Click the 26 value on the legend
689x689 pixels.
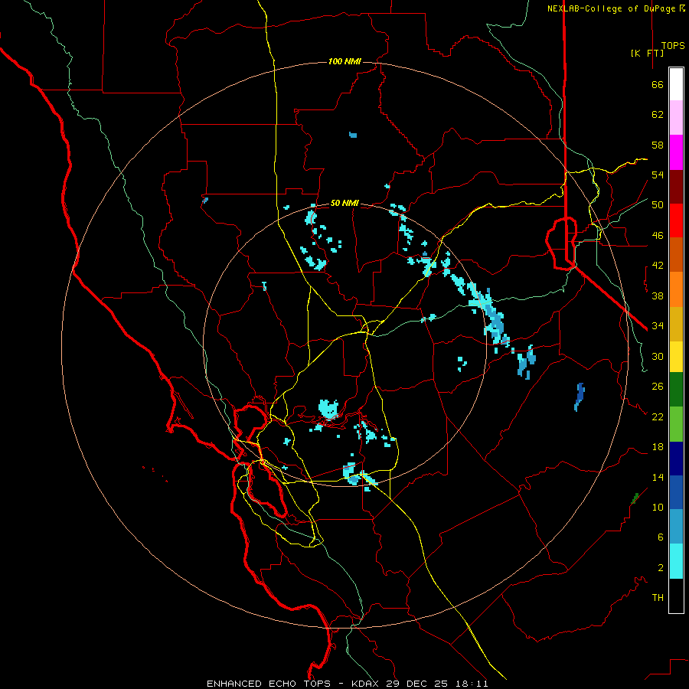coord(658,387)
